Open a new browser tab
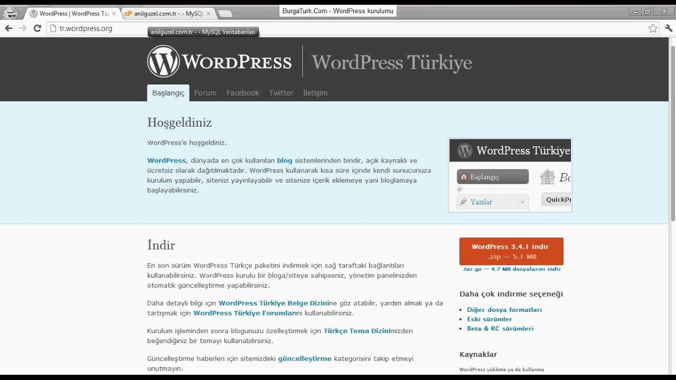The width and height of the screenshot is (676, 380). pyautogui.click(x=225, y=14)
